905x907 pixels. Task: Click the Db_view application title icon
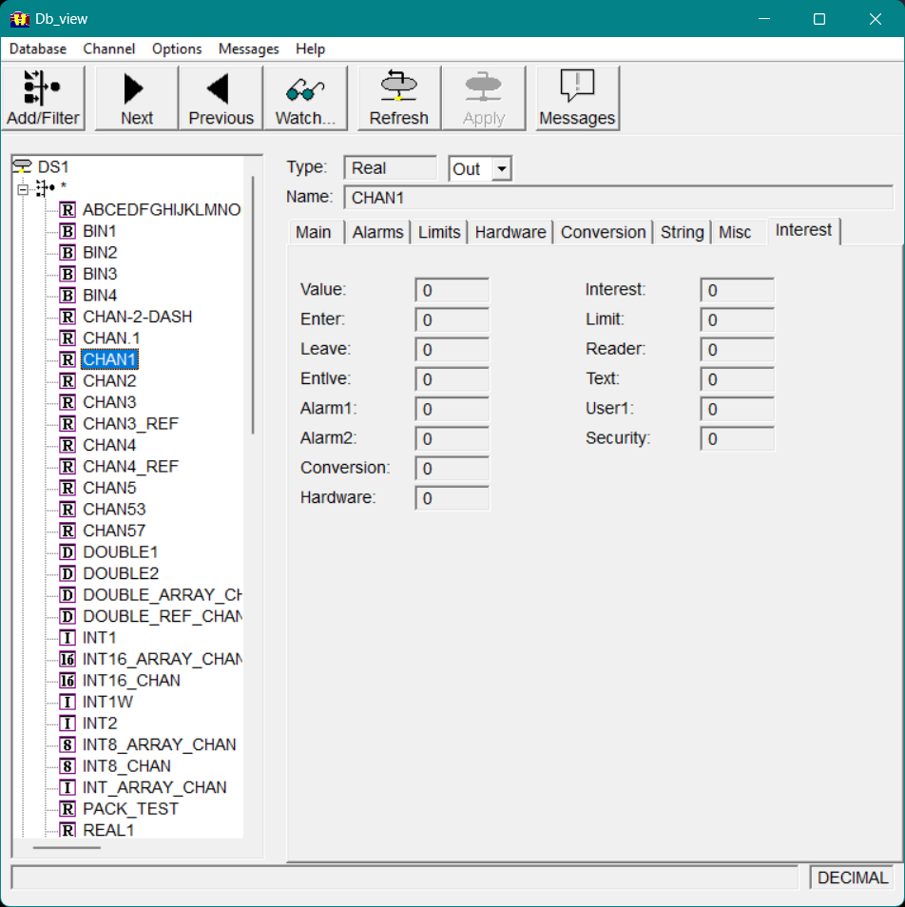[x=19, y=19]
